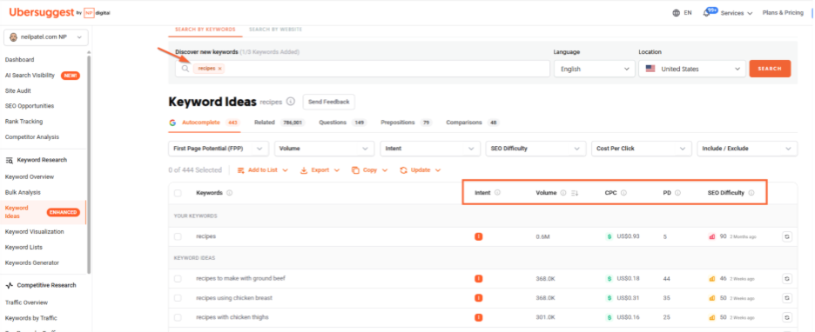Open the Export dropdown
Image resolution: width=815 pixels, height=332 pixels.
(320, 170)
